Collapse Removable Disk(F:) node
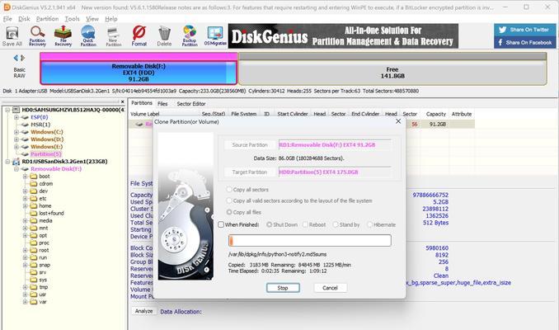Screen dimensions: 559x330 point(16,169)
